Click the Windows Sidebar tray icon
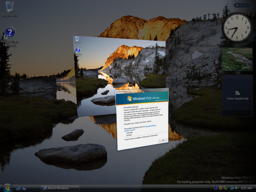Screen dimensions: 256x192 tap(216, 188)
